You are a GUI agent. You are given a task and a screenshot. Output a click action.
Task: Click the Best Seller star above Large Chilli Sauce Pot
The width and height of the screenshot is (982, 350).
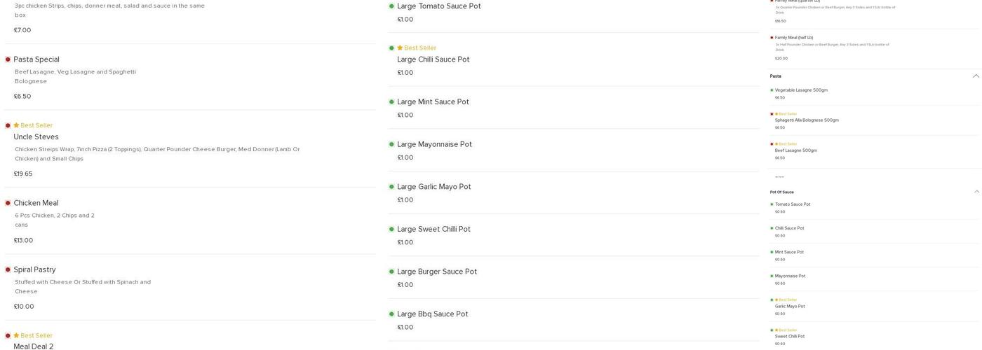[x=400, y=48]
